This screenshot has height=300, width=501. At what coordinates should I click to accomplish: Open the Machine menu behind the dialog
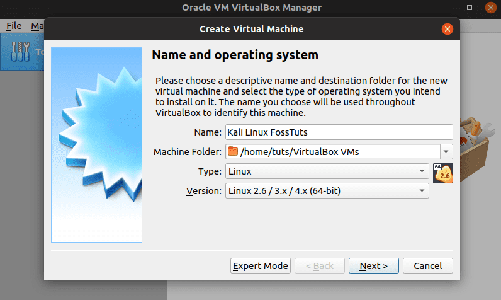tap(37, 26)
